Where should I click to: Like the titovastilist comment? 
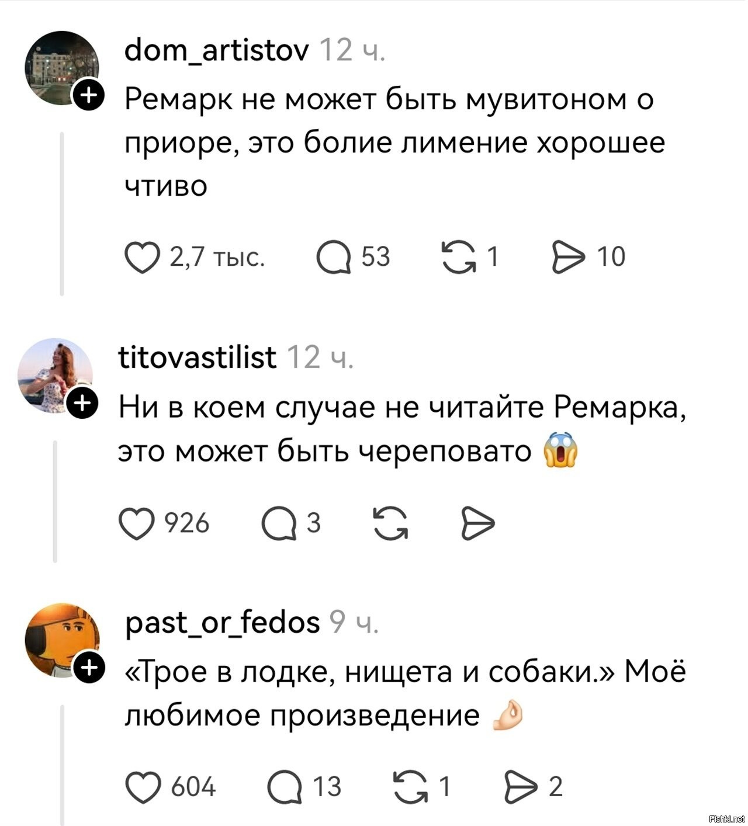(x=137, y=523)
